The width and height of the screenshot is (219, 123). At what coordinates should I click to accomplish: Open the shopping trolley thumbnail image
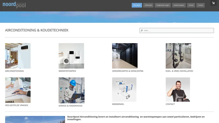(124, 90)
